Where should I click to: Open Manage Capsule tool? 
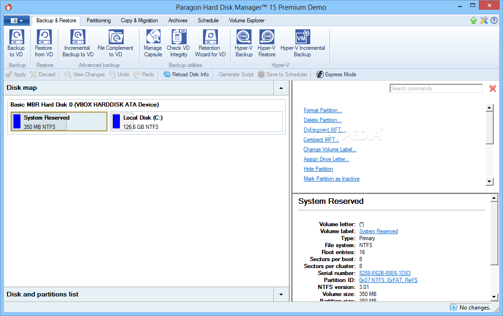pyautogui.click(x=153, y=43)
